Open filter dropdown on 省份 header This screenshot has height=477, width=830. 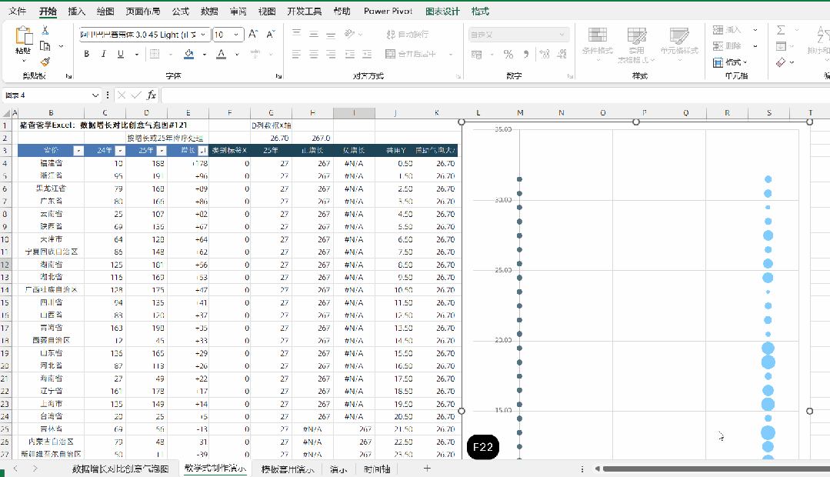[x=78, y=151]
